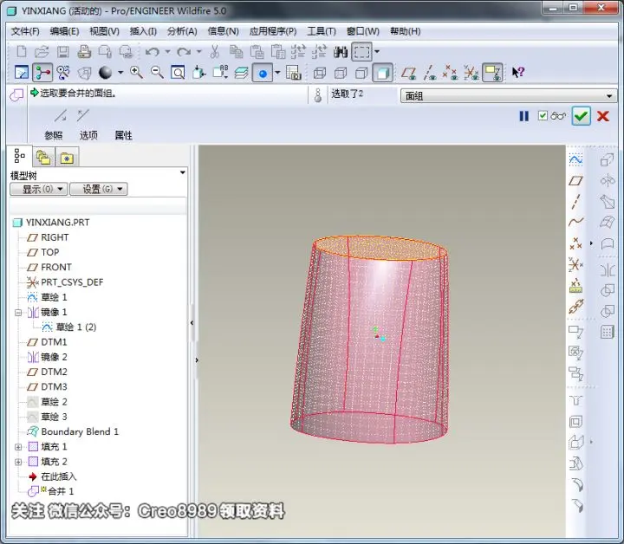
Task: Toggle datum plane display icon
Action: click(408, 73)
